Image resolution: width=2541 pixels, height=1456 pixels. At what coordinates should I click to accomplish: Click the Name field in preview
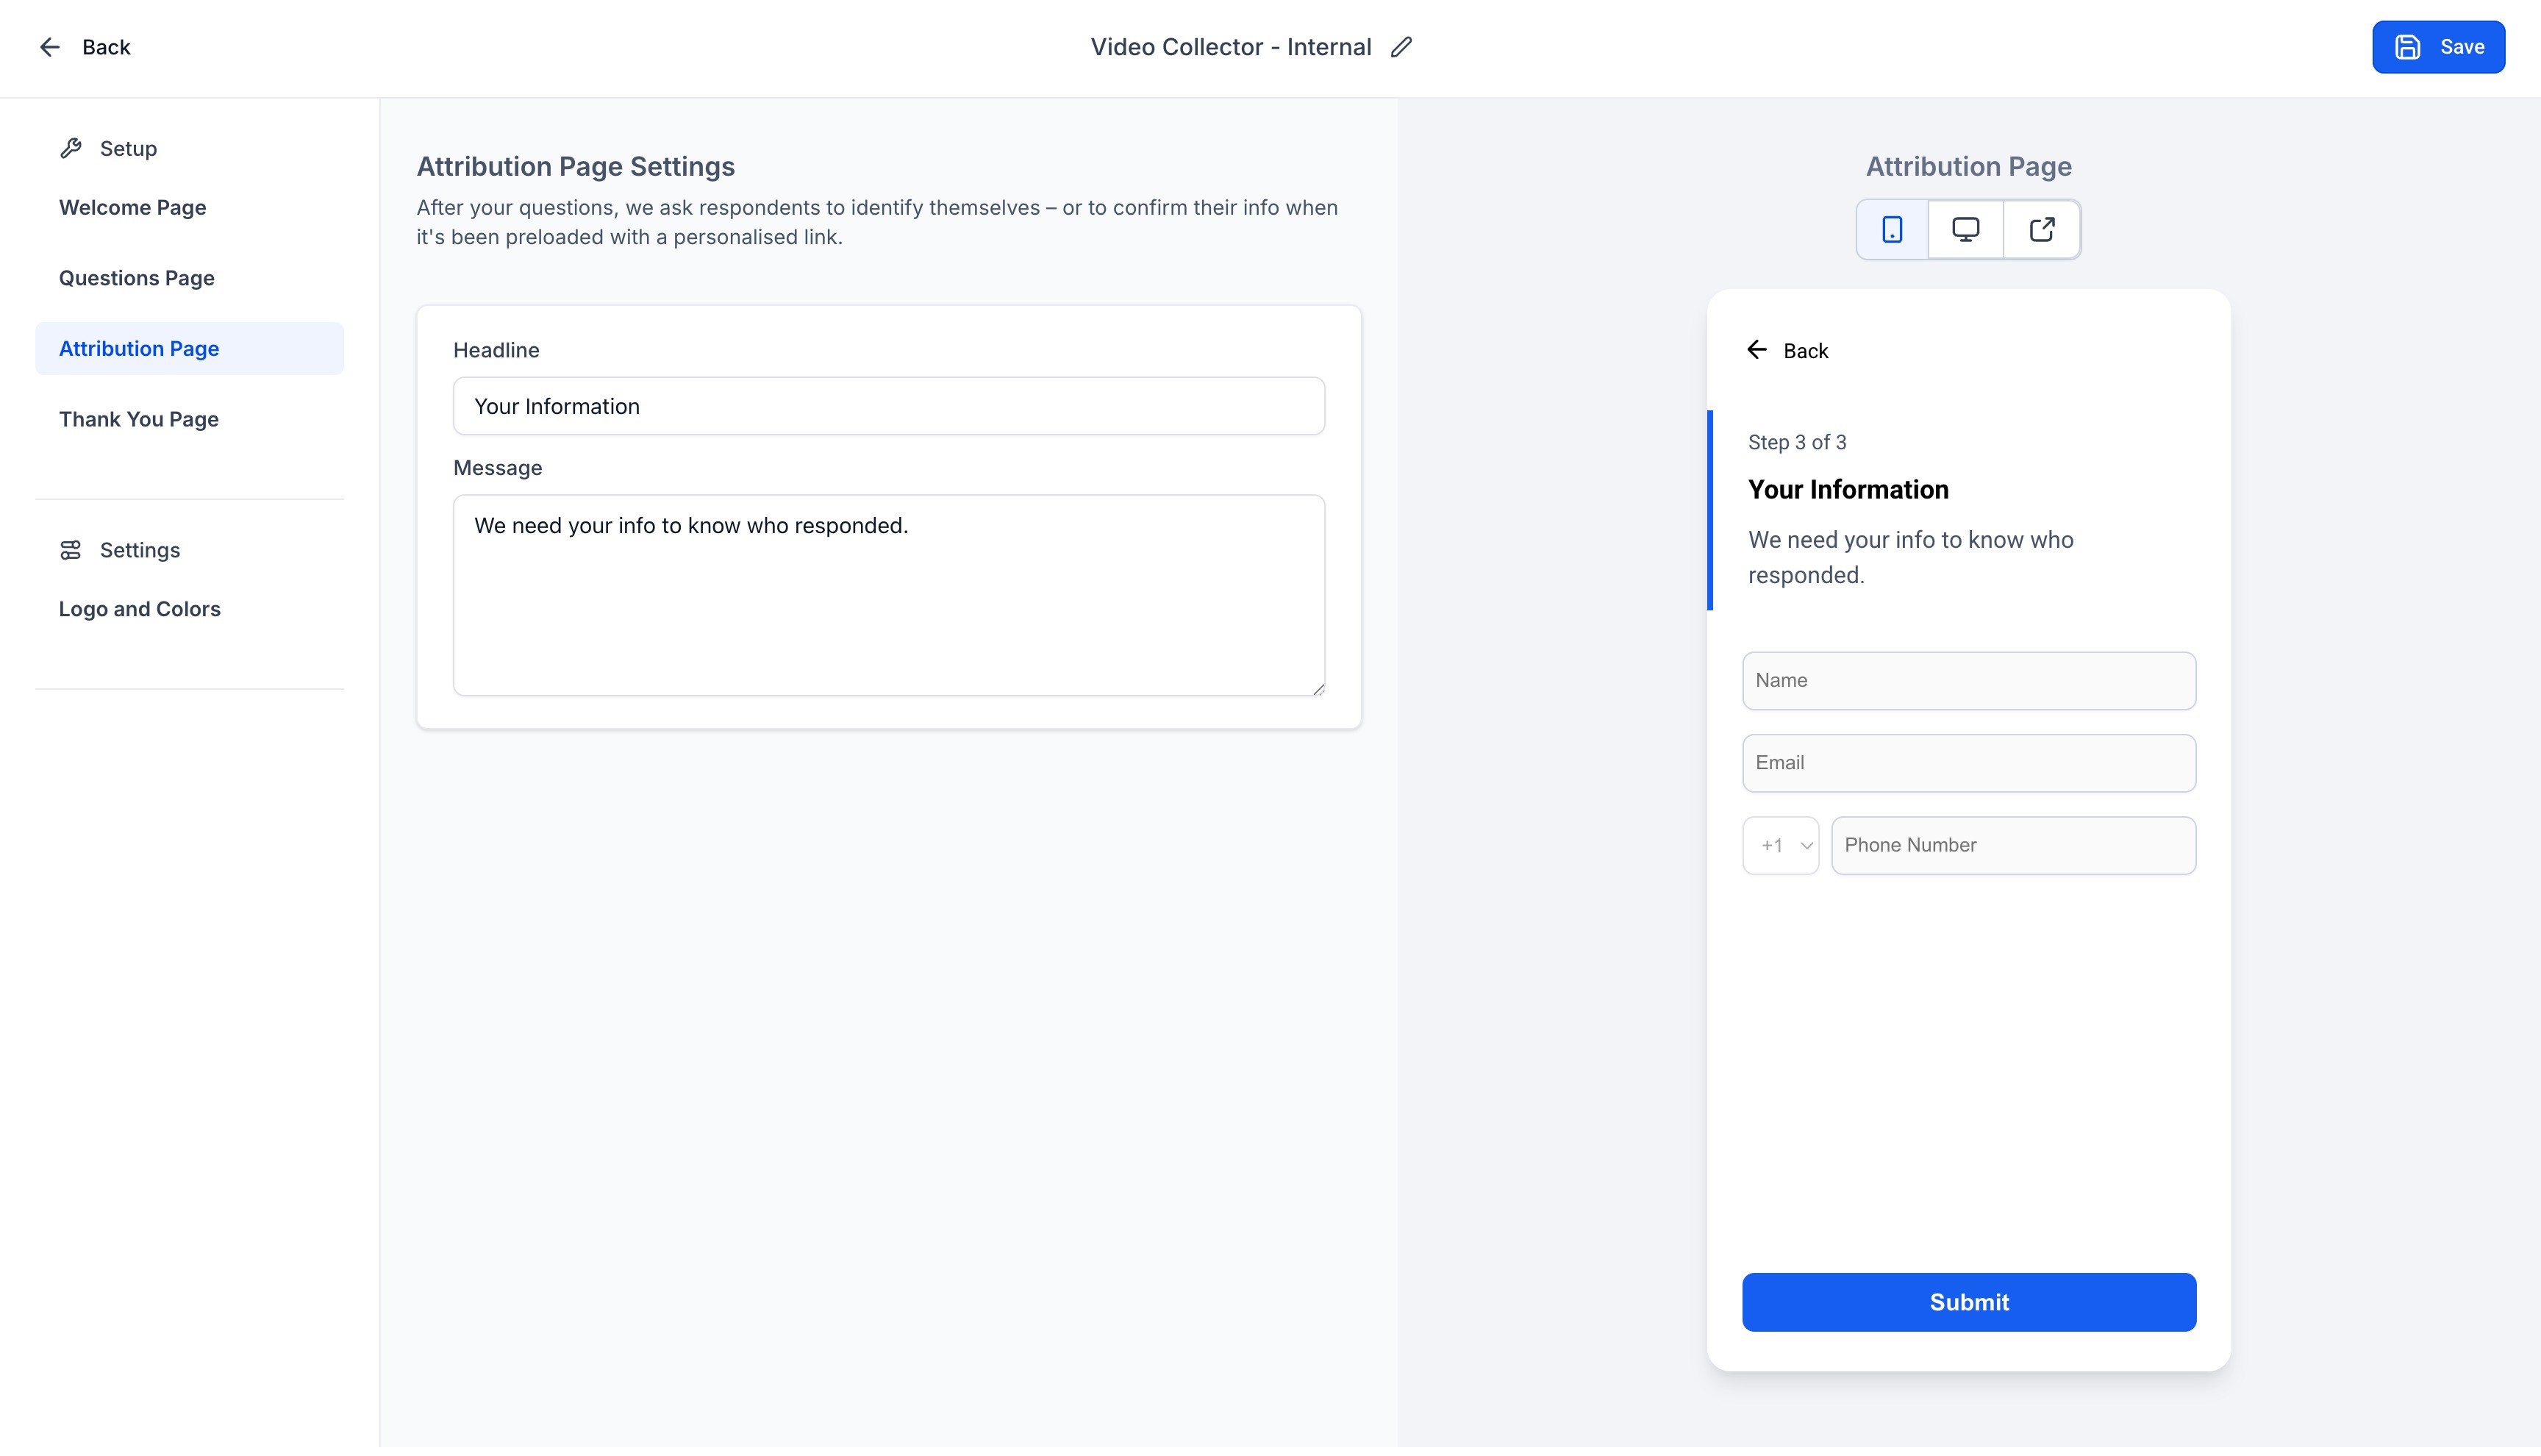(x=1968, y=681)
